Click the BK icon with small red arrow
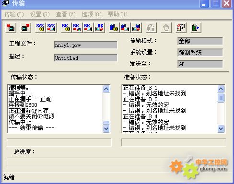The width and height of the screenshot is (234, 184). [x=77, y=28]
